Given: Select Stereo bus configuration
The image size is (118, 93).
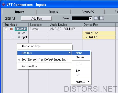Looking at the screenshot, I should click(x=81, y=57).
